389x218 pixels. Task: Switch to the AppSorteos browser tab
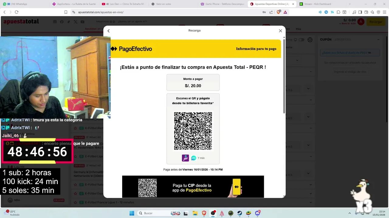tap(74, 4)
